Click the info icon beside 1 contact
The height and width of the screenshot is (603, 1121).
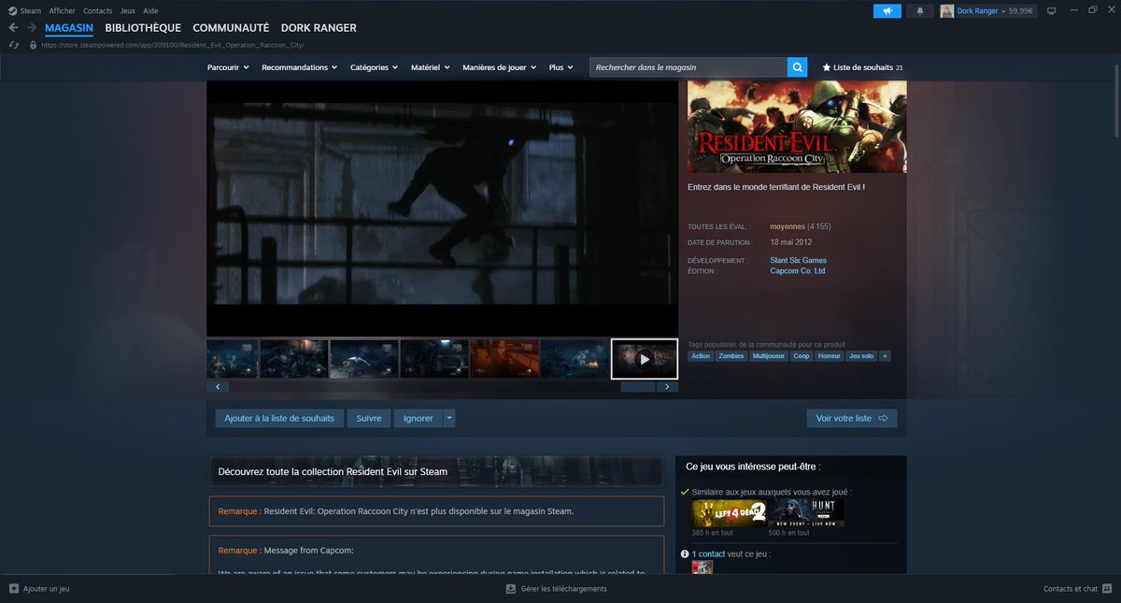click(686, 553)
